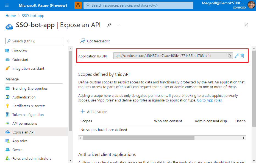
Task: Open Integration assistant
Action: pyautogui.click(x=28, y=69)
